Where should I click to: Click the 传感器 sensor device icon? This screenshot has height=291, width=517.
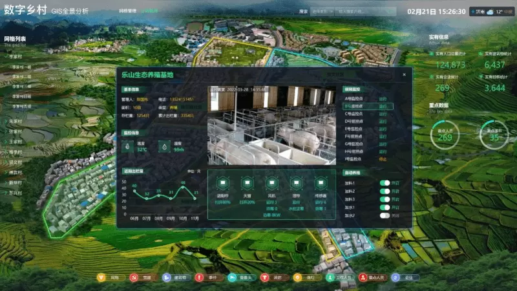click(321, 183)
